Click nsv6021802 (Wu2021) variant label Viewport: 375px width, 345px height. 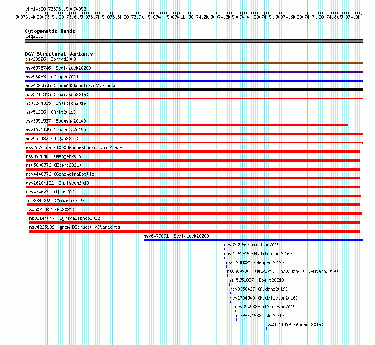click(51, 209)
